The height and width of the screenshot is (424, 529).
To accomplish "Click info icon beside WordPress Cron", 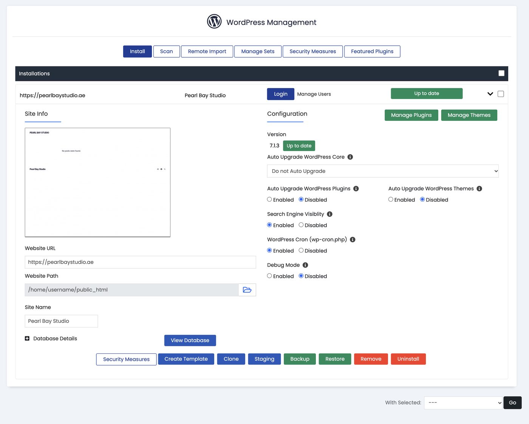I will coord(353,240).
